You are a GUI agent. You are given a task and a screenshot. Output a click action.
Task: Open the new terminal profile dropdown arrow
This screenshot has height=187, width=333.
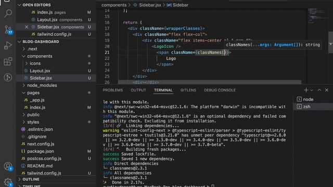[312, 90]
